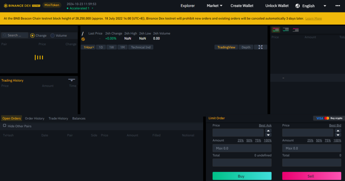Screen dimensions: 345x181
Task: Decrease the Sell price with down arrow
Action: click(x=338, y=135)
